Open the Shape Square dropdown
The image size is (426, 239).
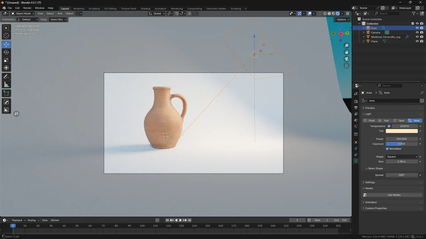pos(402,157)
